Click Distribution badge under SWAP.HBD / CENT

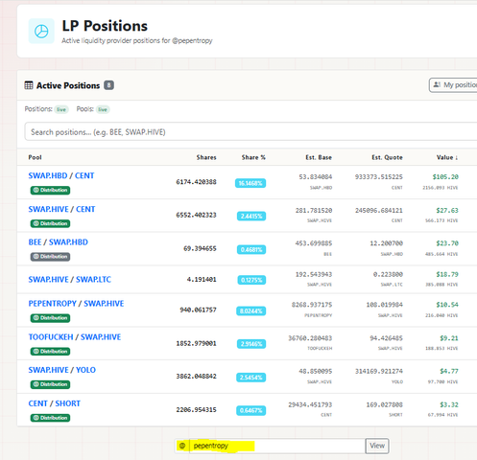(50, 190)
